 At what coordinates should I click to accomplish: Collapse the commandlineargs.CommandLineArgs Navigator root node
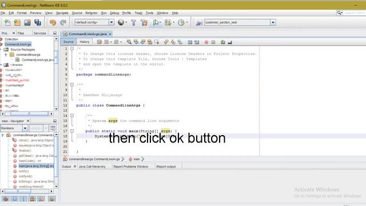(x=2, y=135)
